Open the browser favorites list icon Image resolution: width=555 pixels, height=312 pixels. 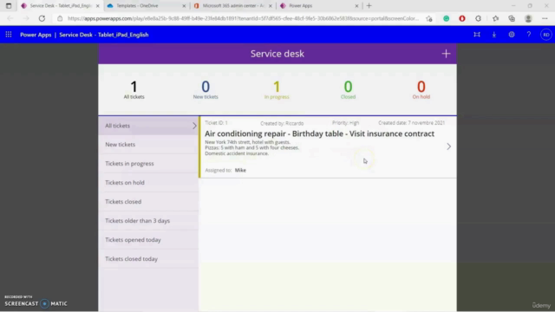point(495,18)
